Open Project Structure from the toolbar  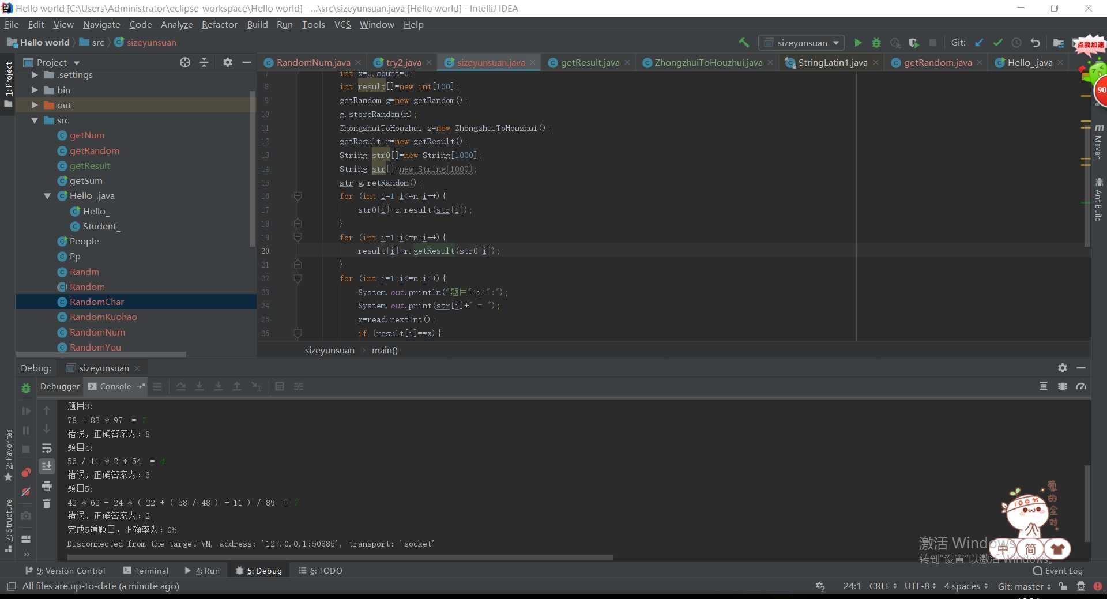[1059, 43]
